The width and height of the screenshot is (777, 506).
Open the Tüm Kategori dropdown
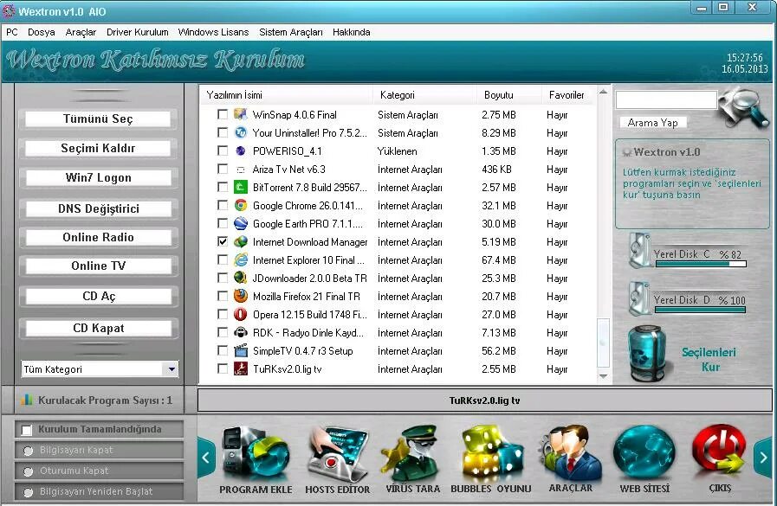tap(100, 369)
